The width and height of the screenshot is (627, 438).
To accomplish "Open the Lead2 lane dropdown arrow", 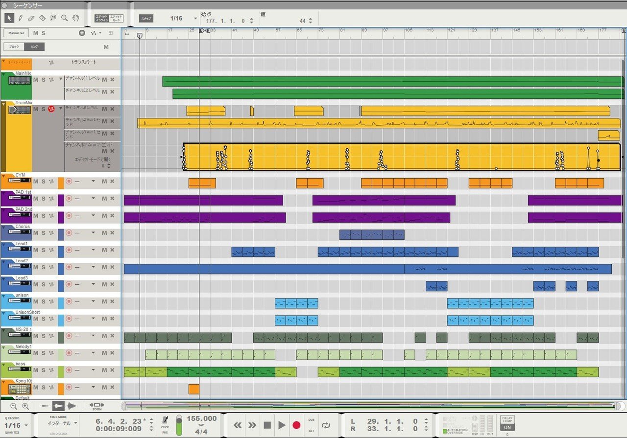I will click(x=93, y=267).
